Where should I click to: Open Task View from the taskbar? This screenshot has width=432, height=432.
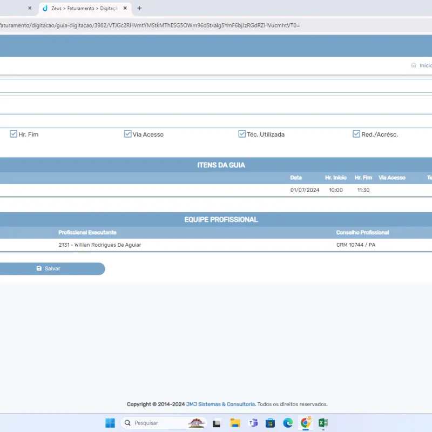pyautogui.click(x=217, y=423)
